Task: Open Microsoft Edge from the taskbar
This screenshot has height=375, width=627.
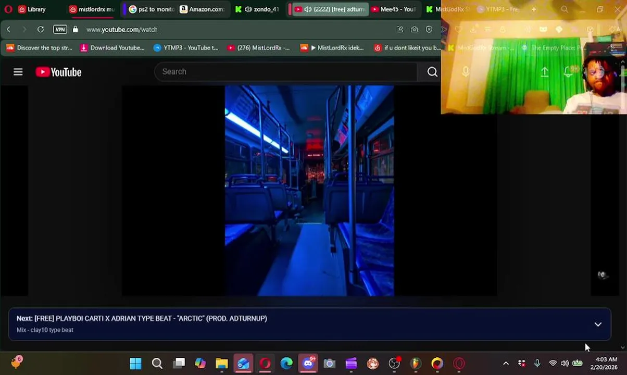Action: pos(286,364)
